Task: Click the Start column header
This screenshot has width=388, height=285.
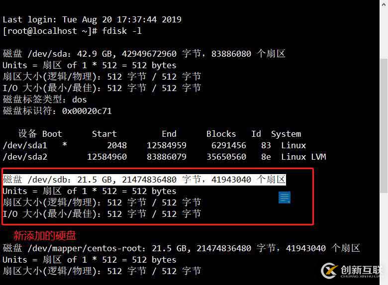Action: tap(104, 134)
